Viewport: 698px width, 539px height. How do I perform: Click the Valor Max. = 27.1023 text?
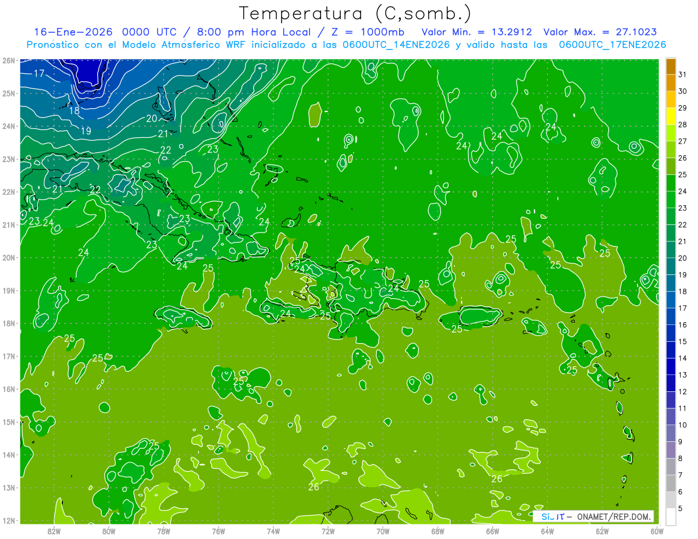coord(600,32)
